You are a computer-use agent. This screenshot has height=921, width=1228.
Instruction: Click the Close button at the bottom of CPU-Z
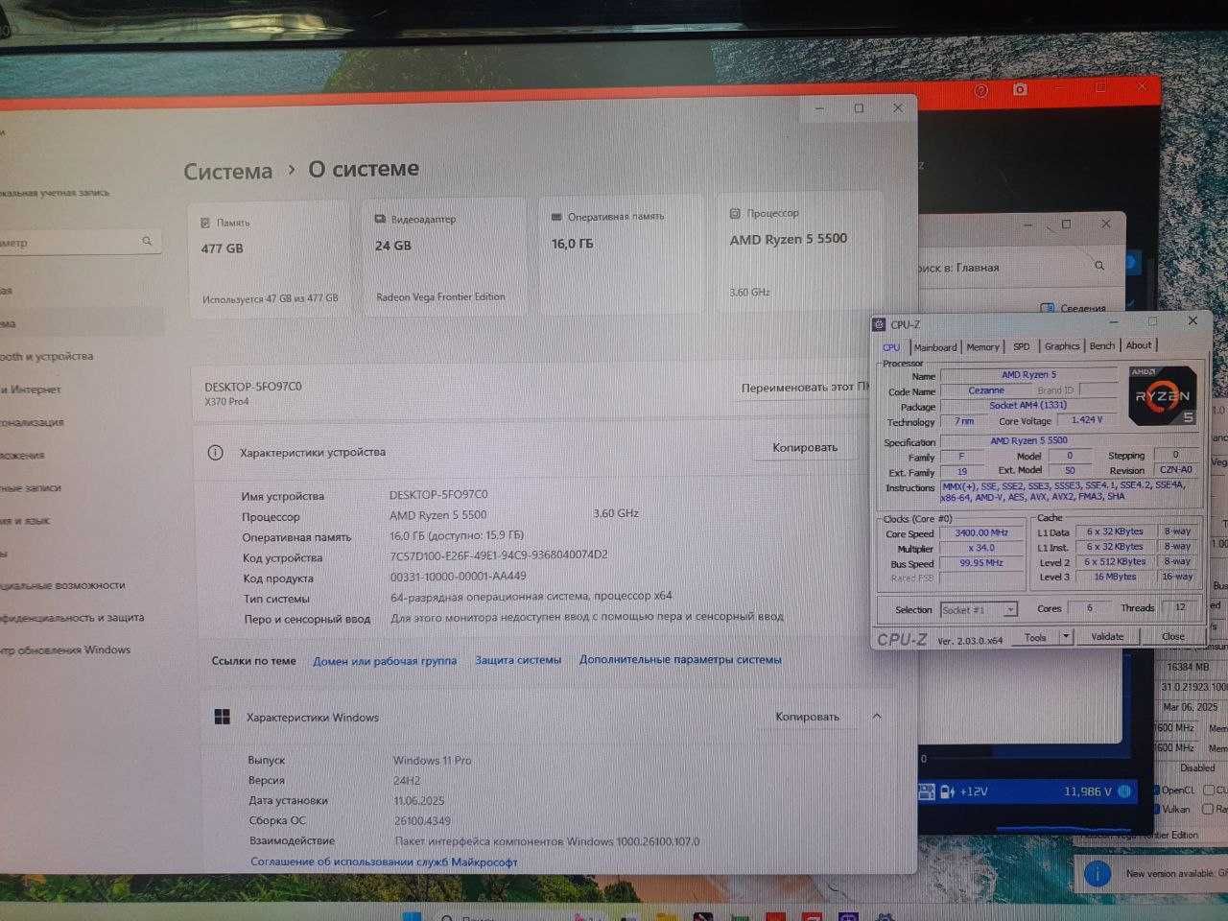[1173, 636]
